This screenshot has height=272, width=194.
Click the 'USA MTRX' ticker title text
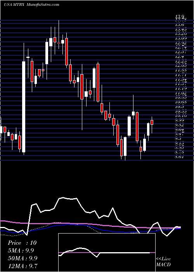[x=14, y=5]
